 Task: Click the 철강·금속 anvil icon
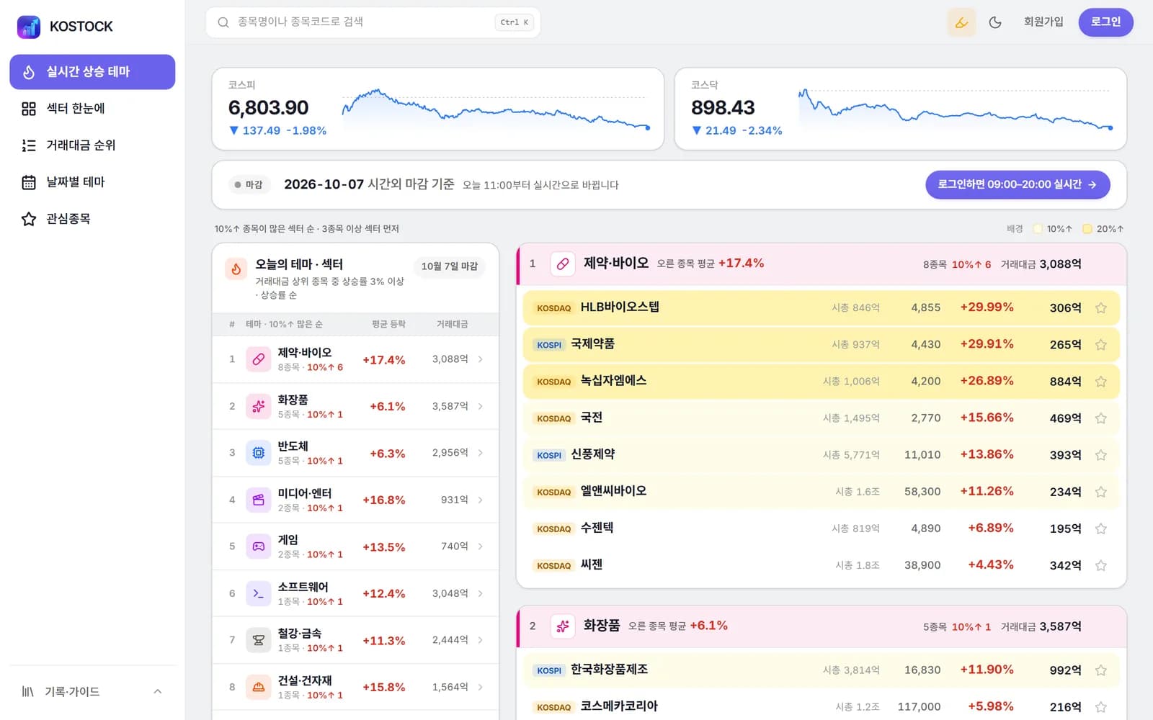(258, 640)
